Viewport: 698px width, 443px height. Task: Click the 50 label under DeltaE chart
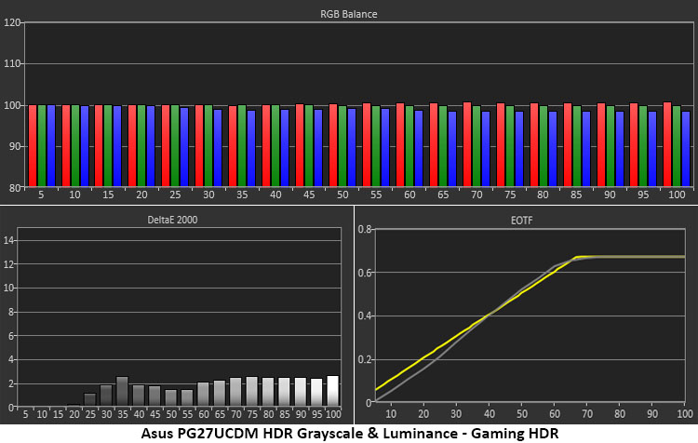pyautogui.click(x=171, y=414)
